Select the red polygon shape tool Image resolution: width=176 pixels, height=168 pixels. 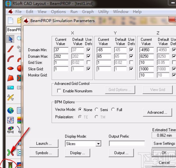tap(10, 78)
